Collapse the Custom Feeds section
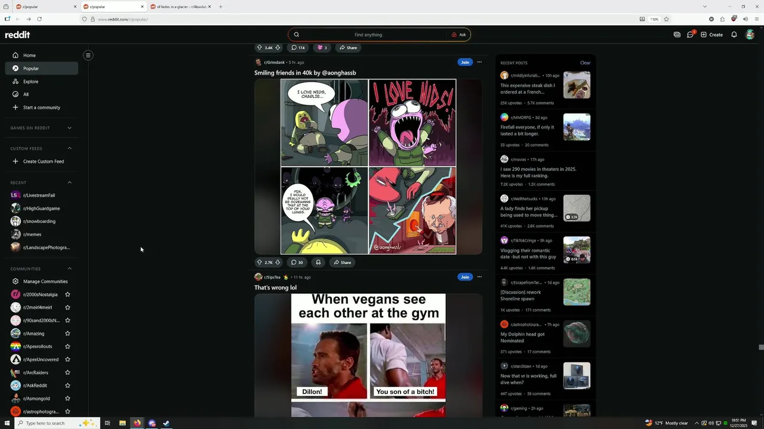The height and width of the screenshot is (429, 764). (69, 148)
